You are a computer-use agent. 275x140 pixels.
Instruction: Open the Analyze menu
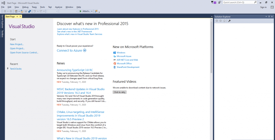click(x=59, y=7)
